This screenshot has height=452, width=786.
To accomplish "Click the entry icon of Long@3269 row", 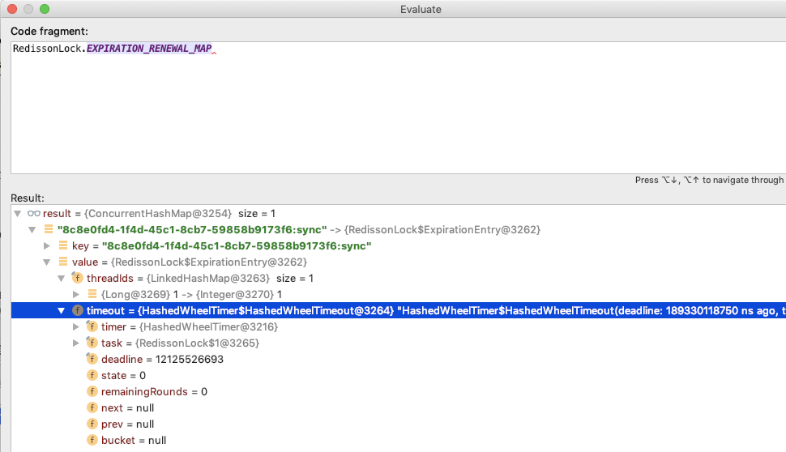I will (x=92, y=294).
